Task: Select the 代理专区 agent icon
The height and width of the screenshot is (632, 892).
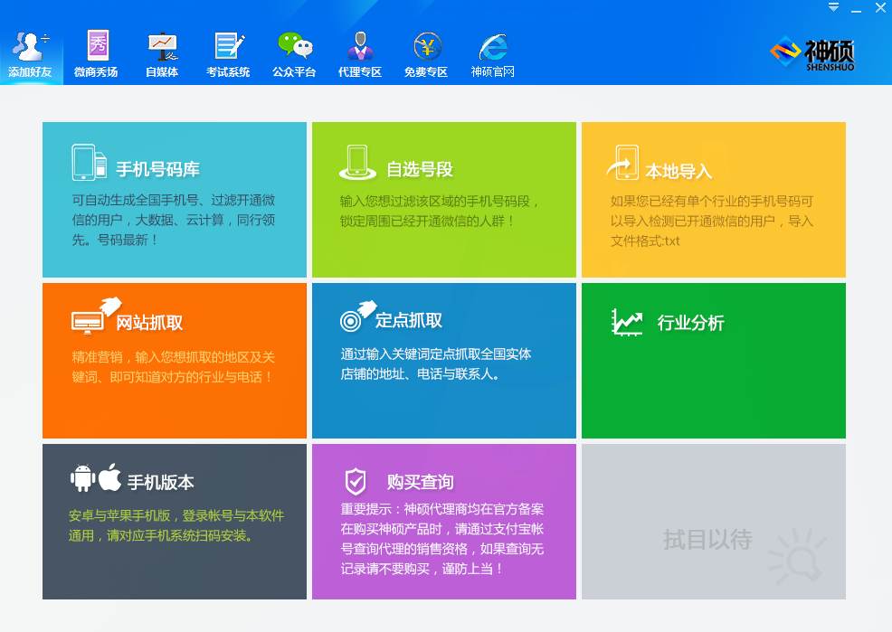Action: (360, 52)
